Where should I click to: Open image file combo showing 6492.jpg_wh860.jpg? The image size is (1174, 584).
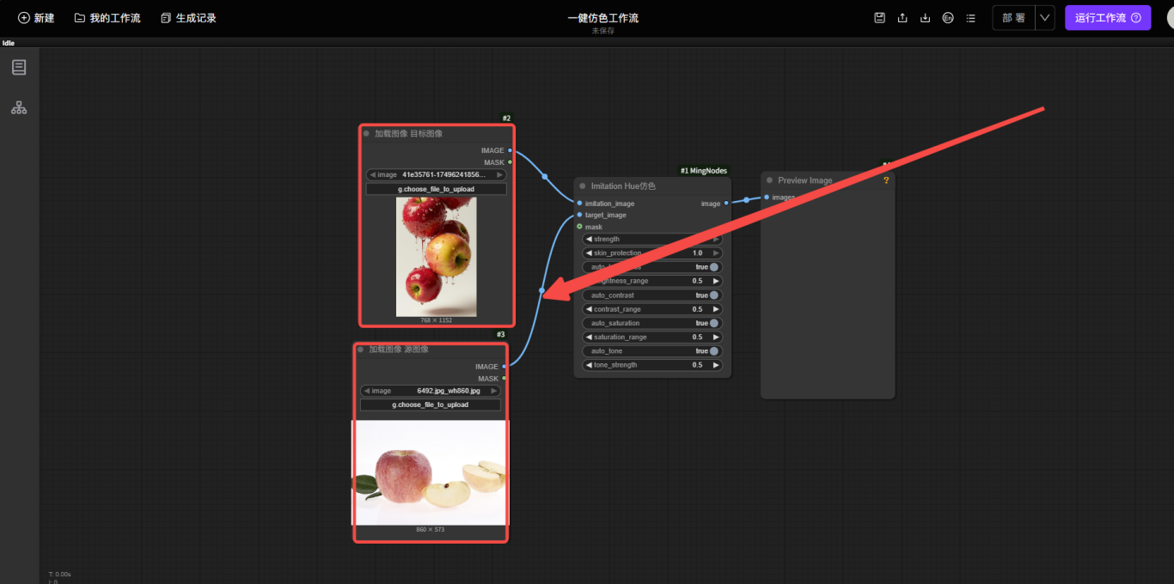point(431,391)
